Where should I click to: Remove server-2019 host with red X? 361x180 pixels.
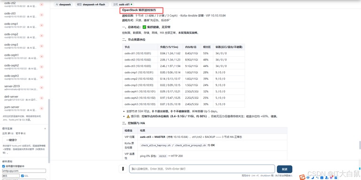click(x=42, y=88)
